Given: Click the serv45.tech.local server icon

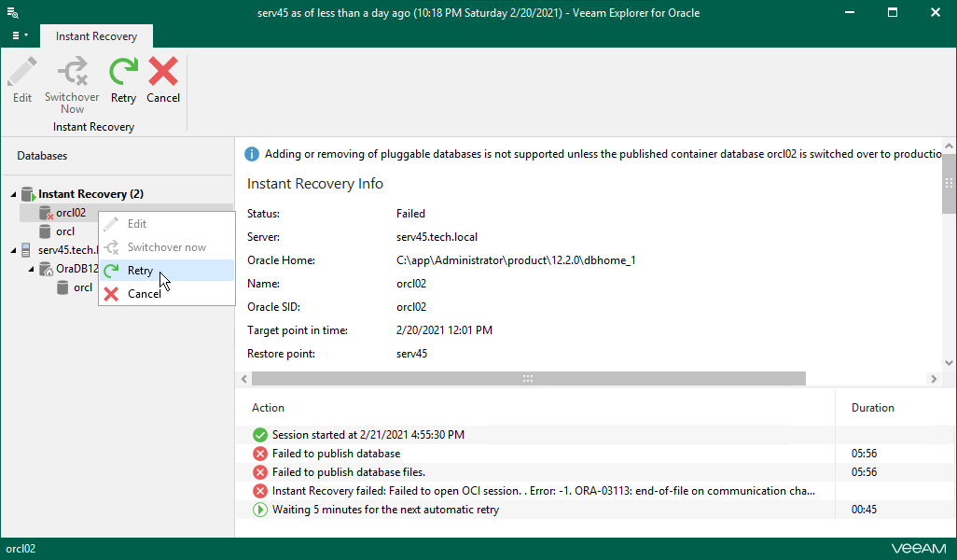Looking at the screenshot, I should pyautogui.click(x=27, y=250).
